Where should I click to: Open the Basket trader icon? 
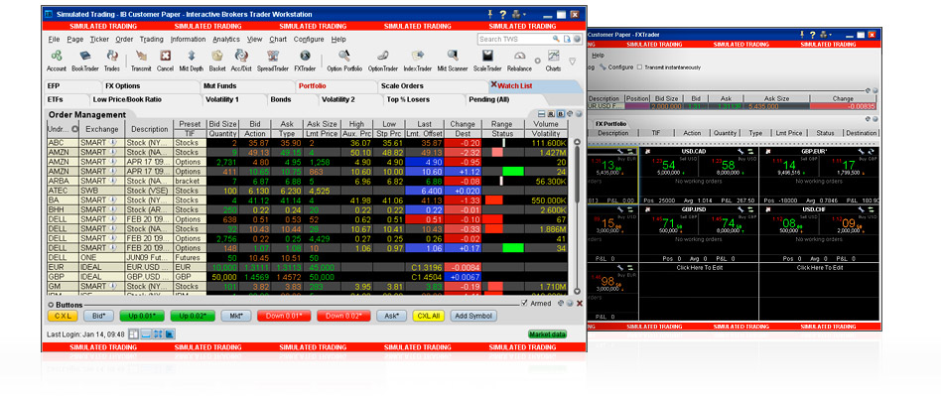click(x=217, y=56)
